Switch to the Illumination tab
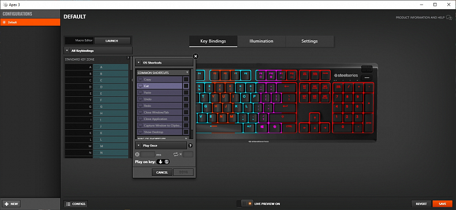 coord(261,42)
